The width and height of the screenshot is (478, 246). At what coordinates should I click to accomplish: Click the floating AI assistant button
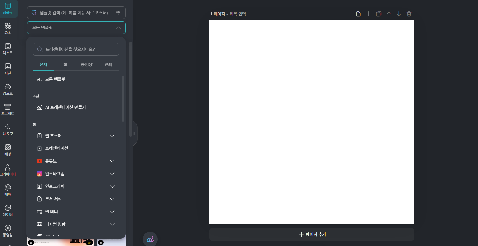point(150,239)
